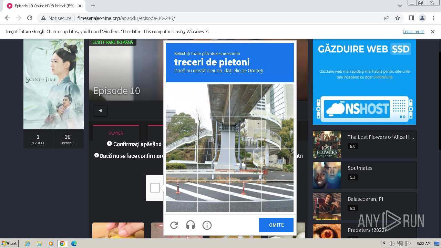Open network status tray icon

coord(400,244)
